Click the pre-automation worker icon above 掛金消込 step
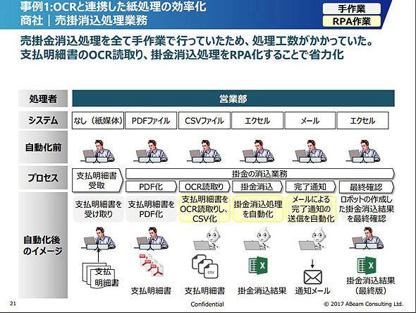 coord(257,151)
